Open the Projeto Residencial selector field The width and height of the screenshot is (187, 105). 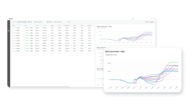pos(39,22)
